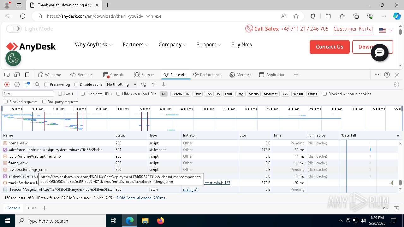The height and width of the screenshot is (227, 404).
Task: Open DevTools help icon
Action: click(387, 75)
